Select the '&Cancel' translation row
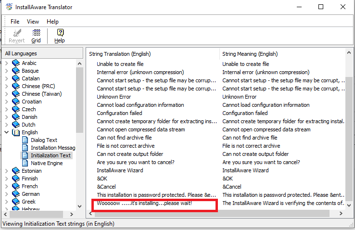355x230 pixels. point(106,187)
